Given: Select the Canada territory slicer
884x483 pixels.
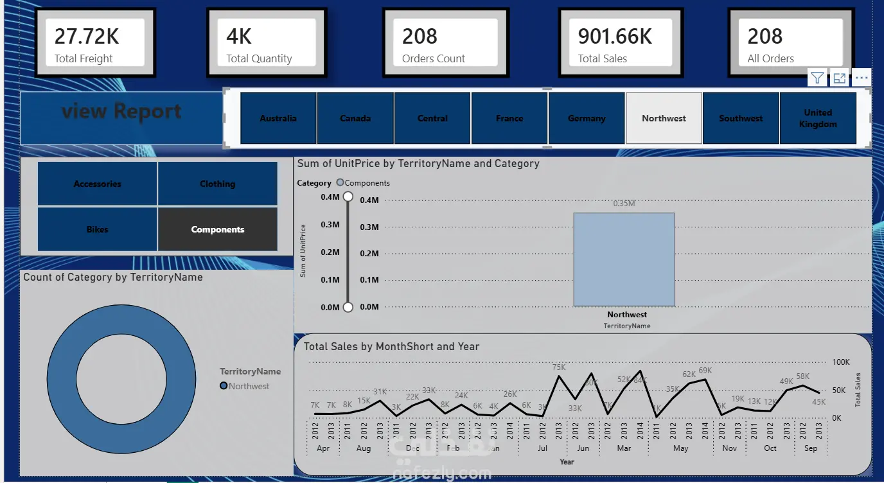Looking at the screenshot, I should tap(355, 118).
